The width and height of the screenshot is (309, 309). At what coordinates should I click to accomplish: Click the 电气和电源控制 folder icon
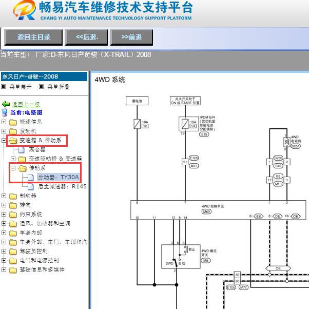tap(13, 261)
